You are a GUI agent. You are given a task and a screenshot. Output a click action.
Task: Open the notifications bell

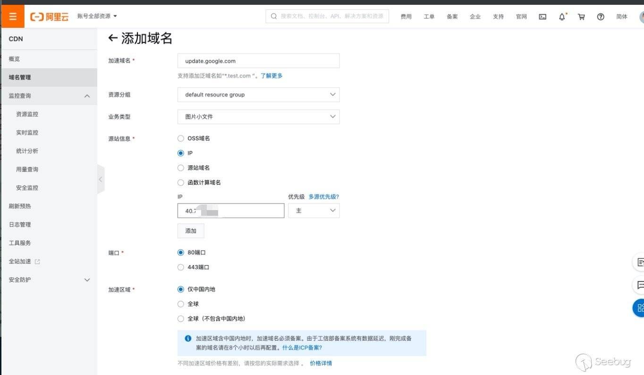[562, 16]
